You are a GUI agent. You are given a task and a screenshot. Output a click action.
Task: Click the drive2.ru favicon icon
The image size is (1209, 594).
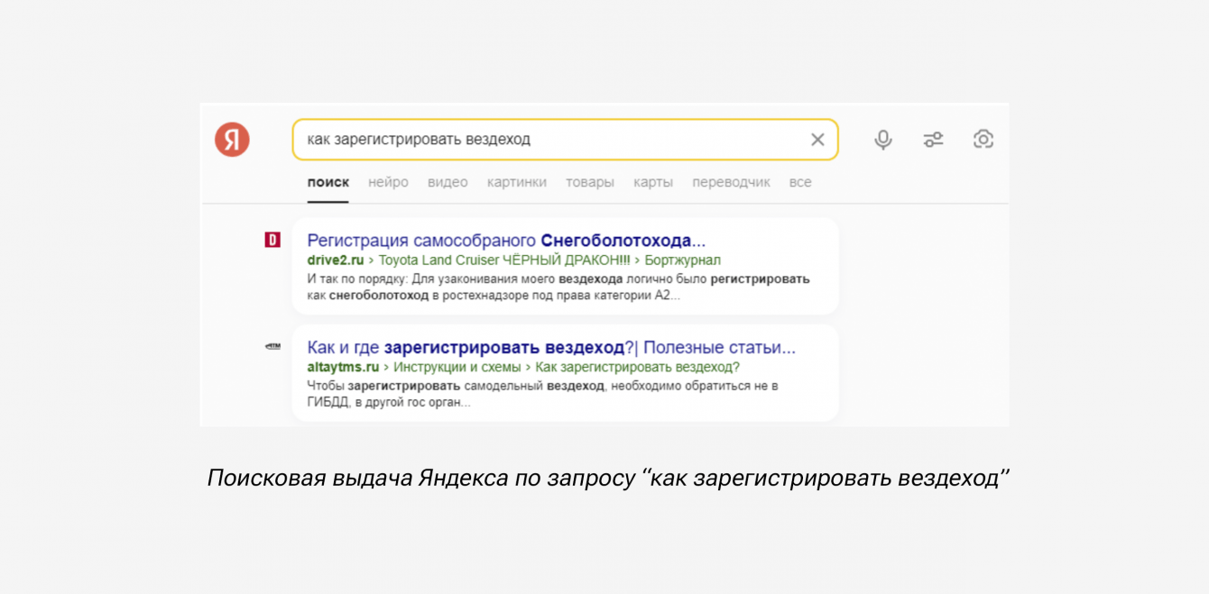coord(272,240)
